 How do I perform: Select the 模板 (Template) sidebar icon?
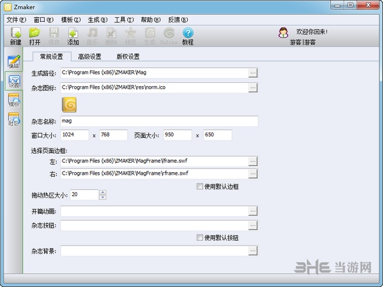click(x=14, y=100)
